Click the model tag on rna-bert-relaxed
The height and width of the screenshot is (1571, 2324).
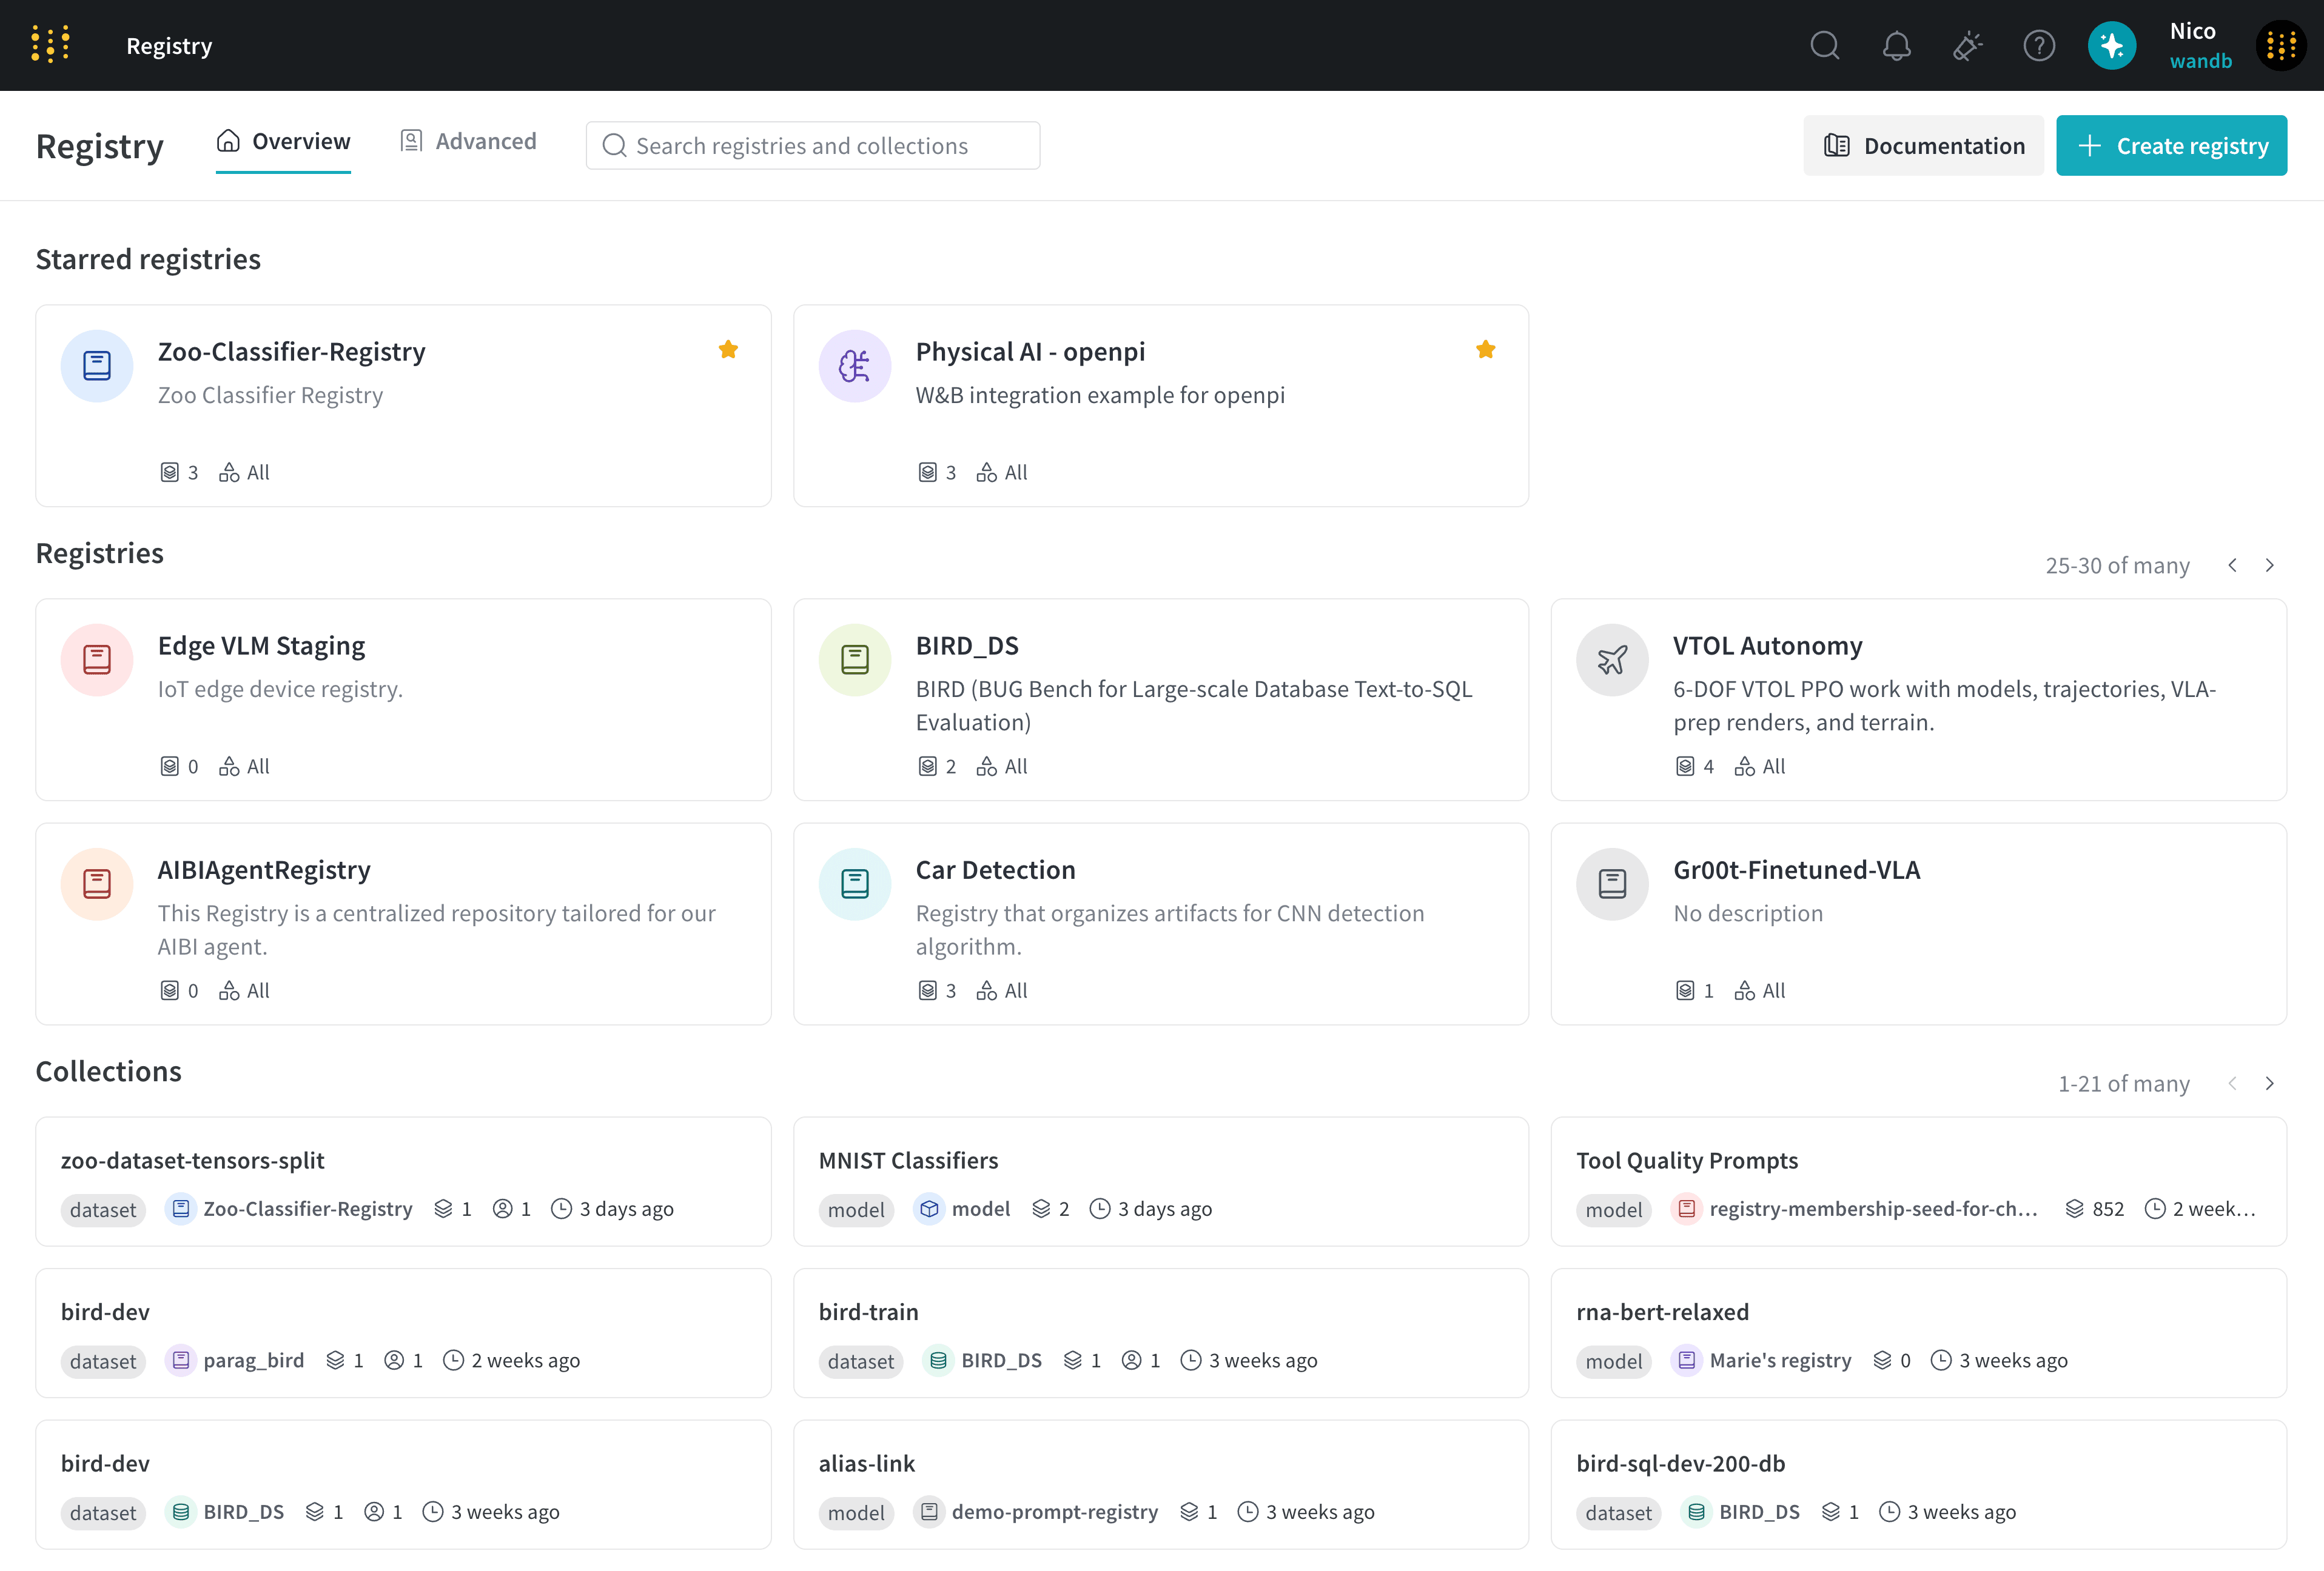(1613, 1362)
